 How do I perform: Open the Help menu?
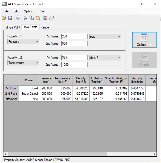click(43, 11)
